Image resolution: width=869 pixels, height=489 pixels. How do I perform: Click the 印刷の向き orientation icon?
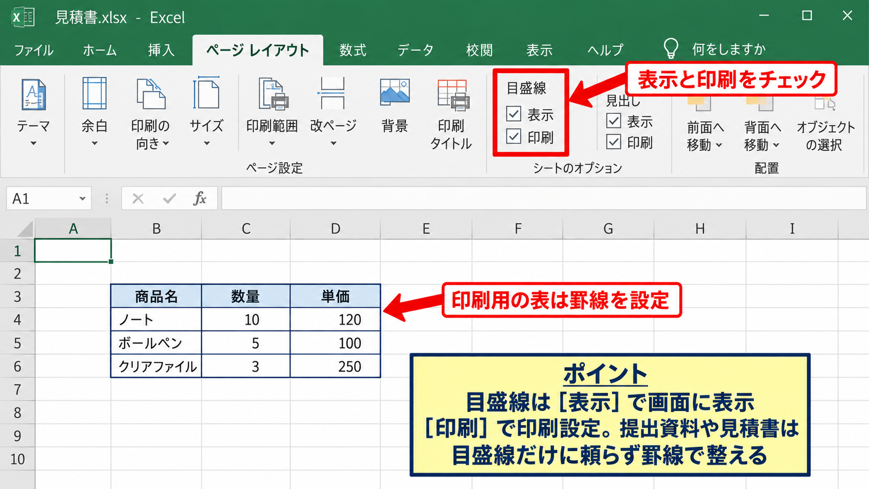[151, 94]
